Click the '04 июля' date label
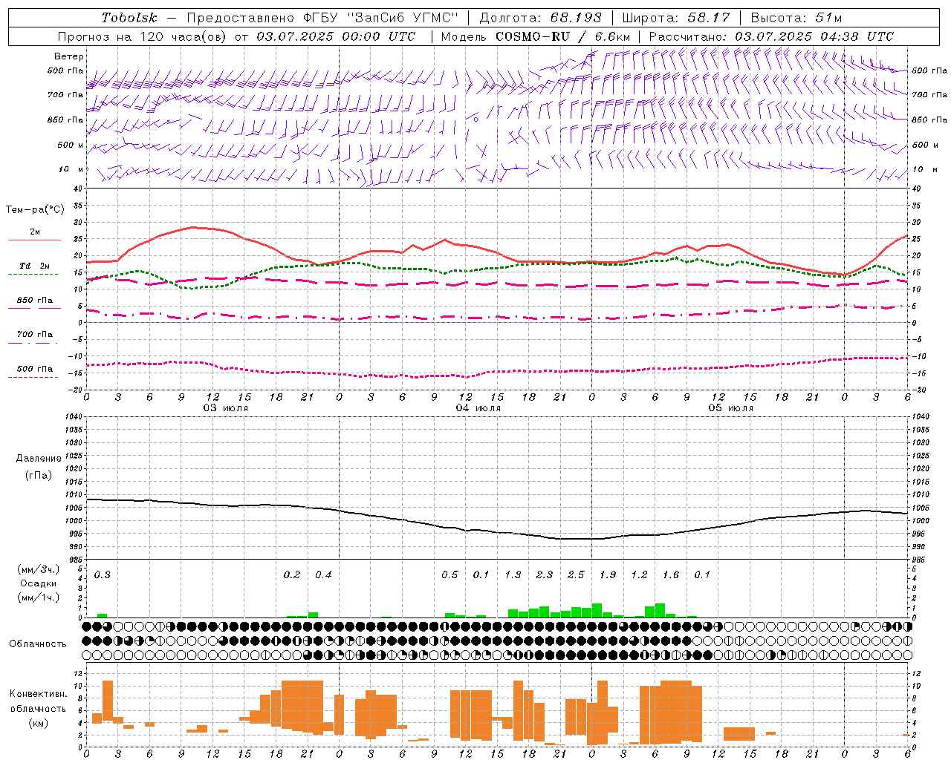Viewport: 951px width, 760px height. pos(478,408)
